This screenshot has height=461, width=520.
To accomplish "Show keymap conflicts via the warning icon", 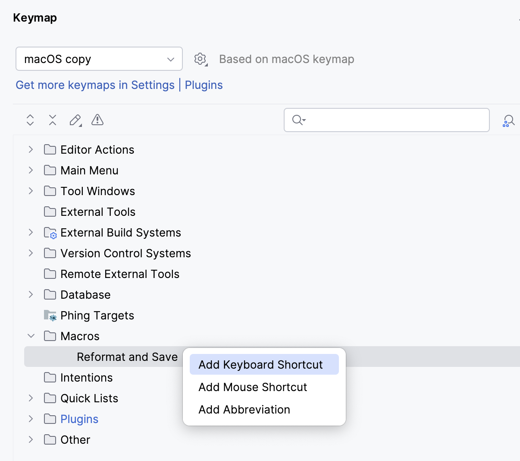I will click(97, 120).
